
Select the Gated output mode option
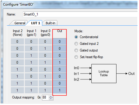(x=76, y=50)
